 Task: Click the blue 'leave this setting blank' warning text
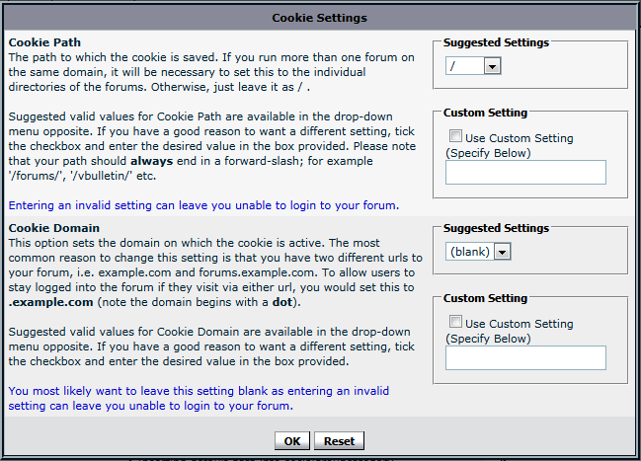(x=199, y=398)
